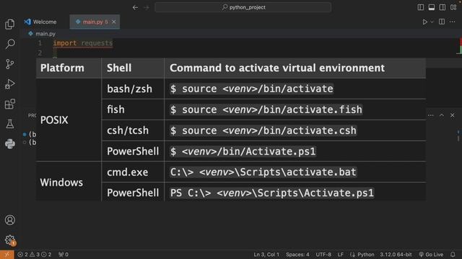Open Run and Debug view
The height and width of the screenshot is (259, 462).
(x=9, y=84)
